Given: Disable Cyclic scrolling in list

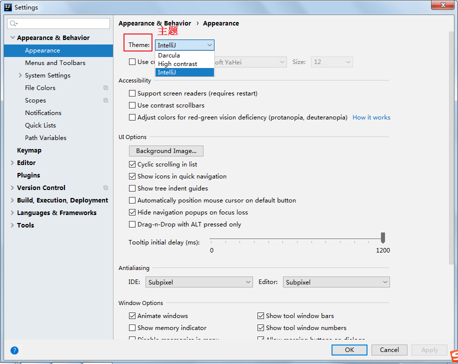Looking at the screenshot, I should pyautogui.click(x=132, y=164).
